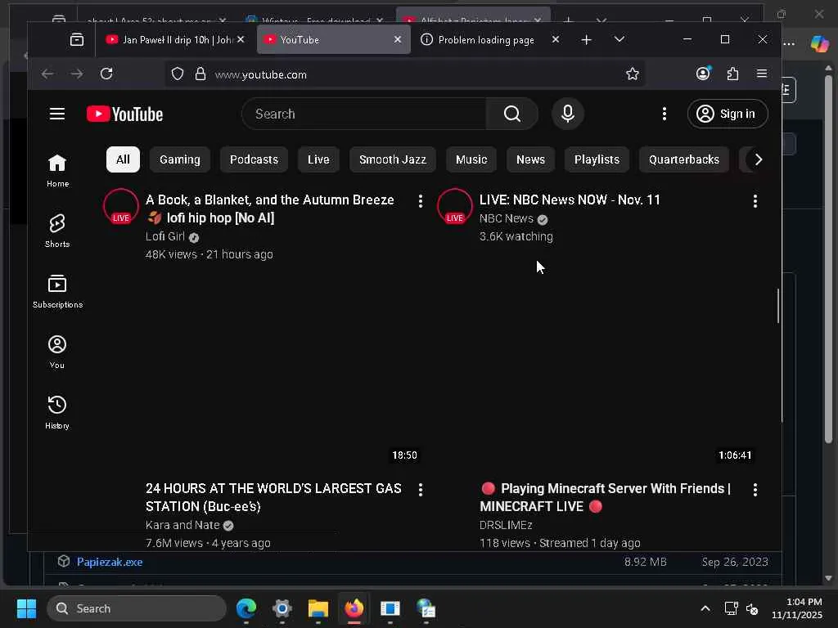Bookmark this page with the star icon
The width and height of the screenshot is (838, 628).
[x=633, y=74]
